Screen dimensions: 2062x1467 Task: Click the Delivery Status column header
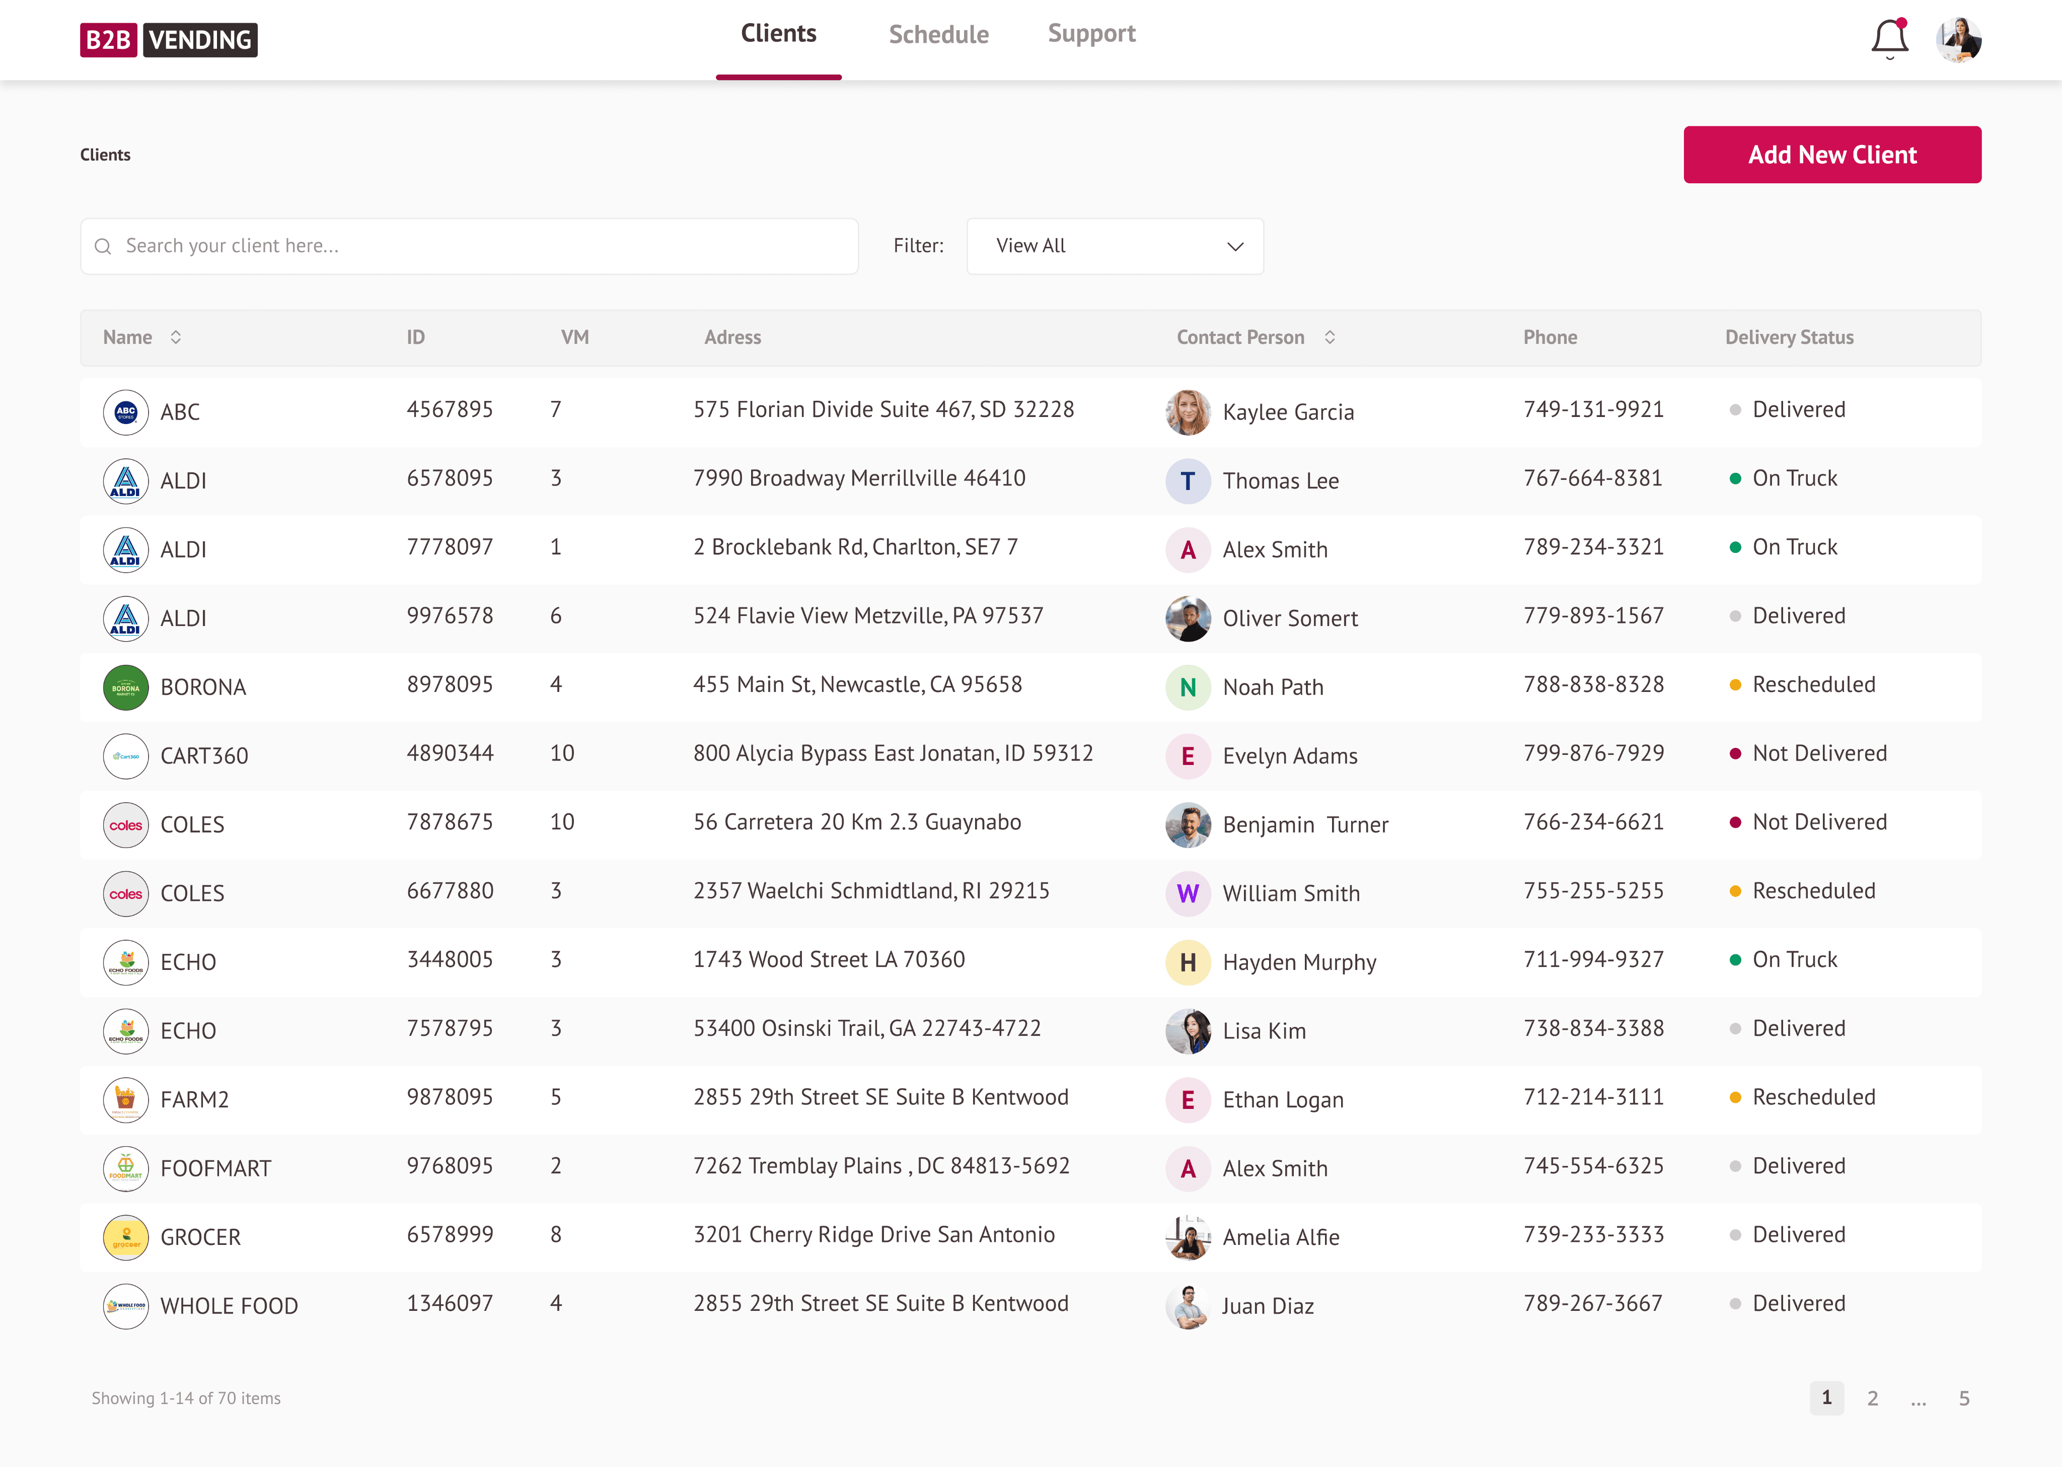(x=1789, y=337)
